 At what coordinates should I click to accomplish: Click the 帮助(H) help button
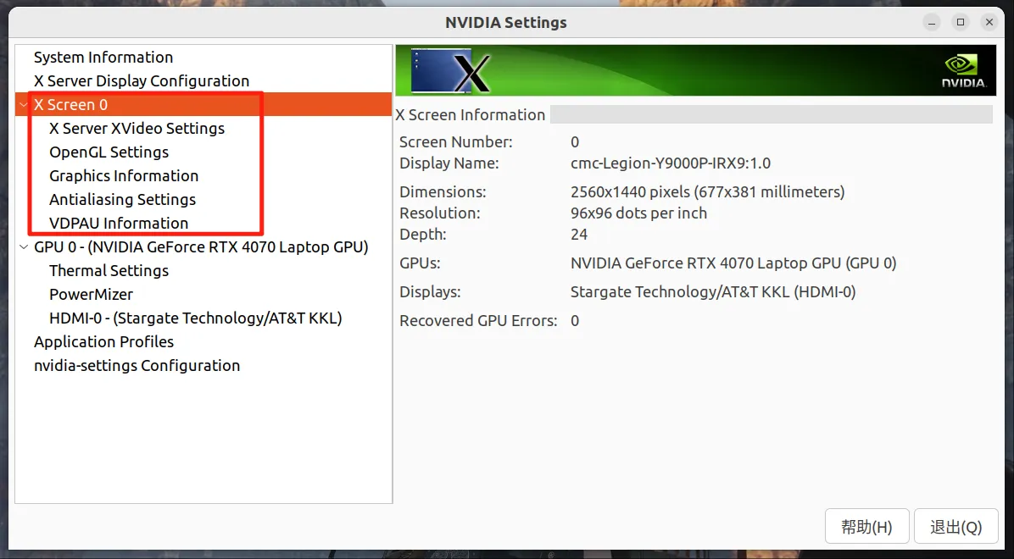(866, 527)
